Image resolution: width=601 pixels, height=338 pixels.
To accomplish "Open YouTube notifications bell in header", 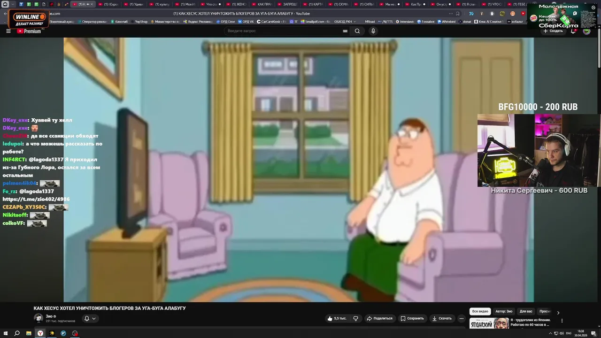I will pos(573,31).
